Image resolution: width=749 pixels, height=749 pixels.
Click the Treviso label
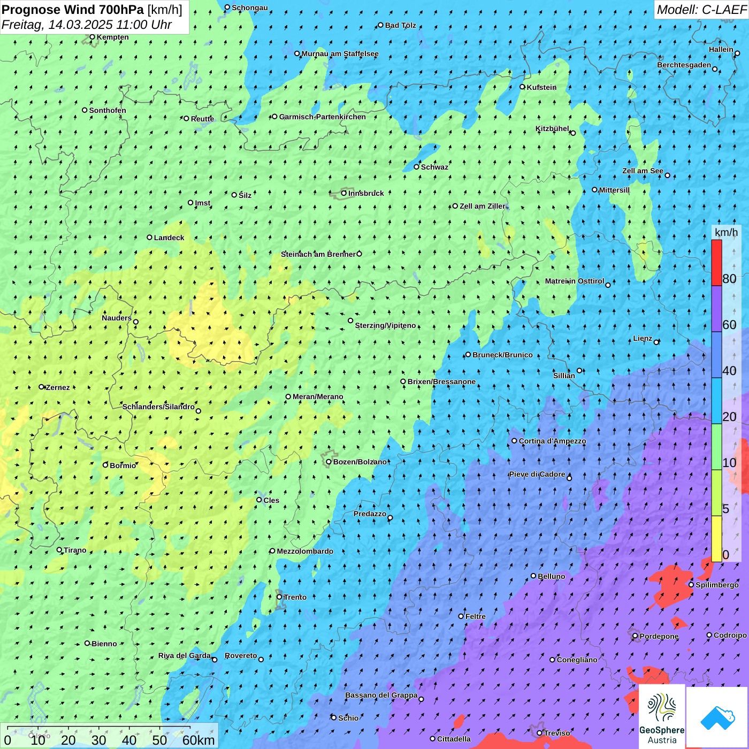pos(557,733)
